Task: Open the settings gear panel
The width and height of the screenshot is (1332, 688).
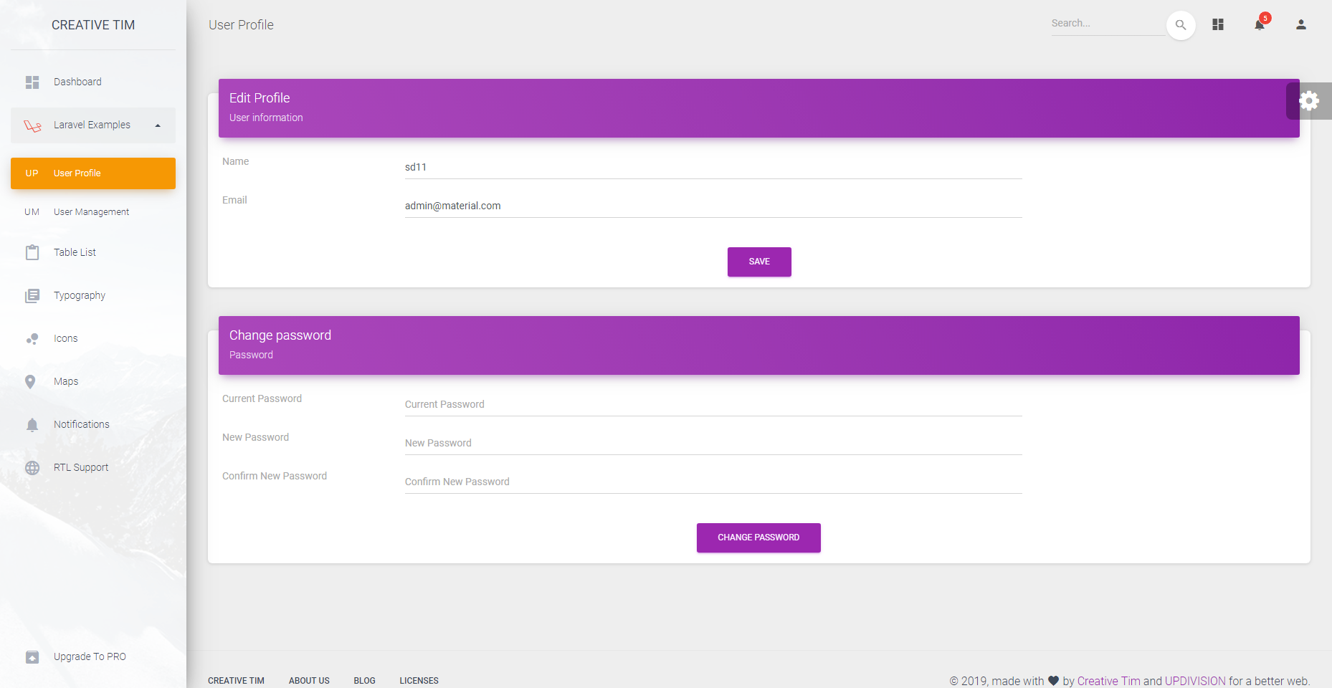Action: click(1309, 100)
